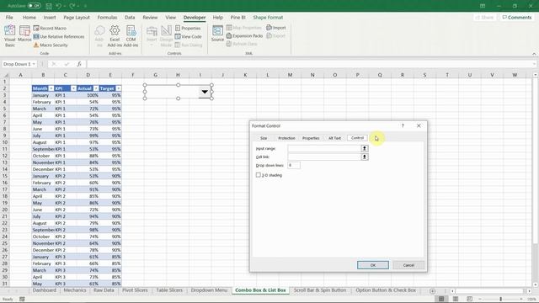
Task: Open the Add-ins store button
Action: click(99, 35)
